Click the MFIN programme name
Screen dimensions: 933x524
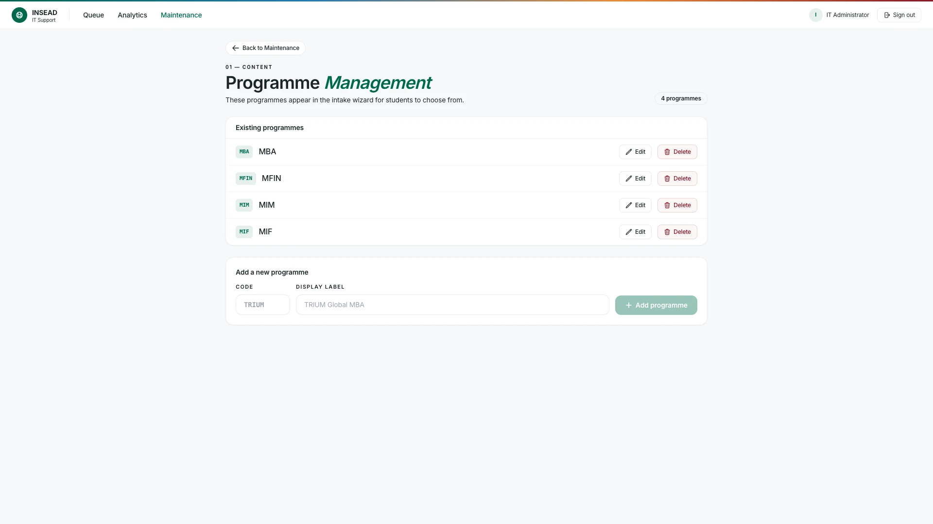click(x=272, y=179)
